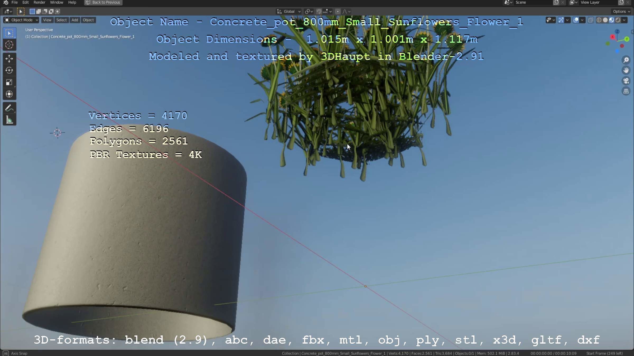Switch to rendered viewport shading

(618, 20)
